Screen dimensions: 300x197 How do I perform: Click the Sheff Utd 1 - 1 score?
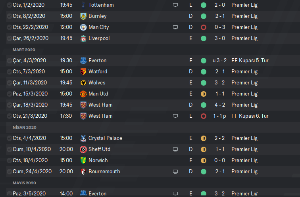[x=220, y=149]
